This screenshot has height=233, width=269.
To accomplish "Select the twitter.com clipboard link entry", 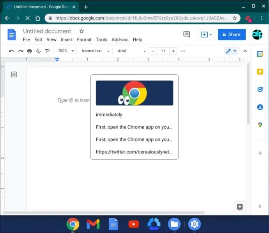I will tap(134, 152).
